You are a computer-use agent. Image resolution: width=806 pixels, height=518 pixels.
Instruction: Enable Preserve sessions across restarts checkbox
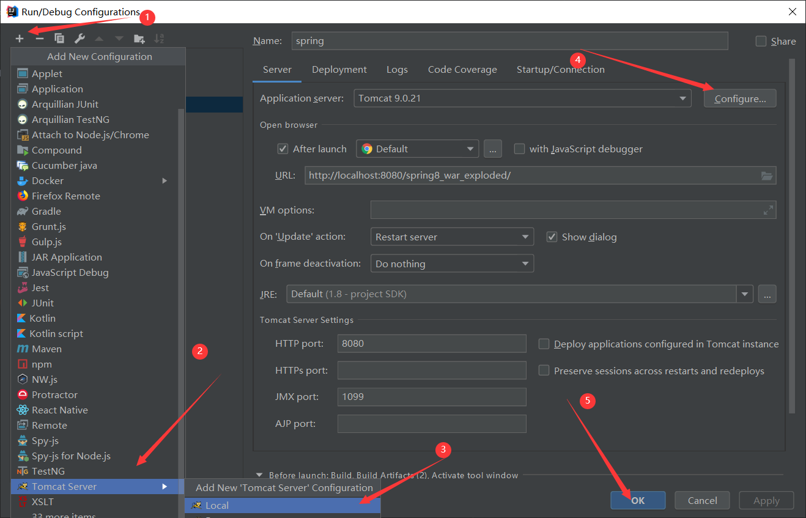coord(544,371)
